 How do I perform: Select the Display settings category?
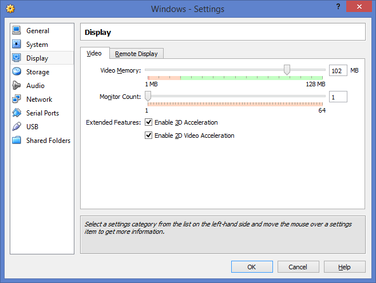click(42, 58)
